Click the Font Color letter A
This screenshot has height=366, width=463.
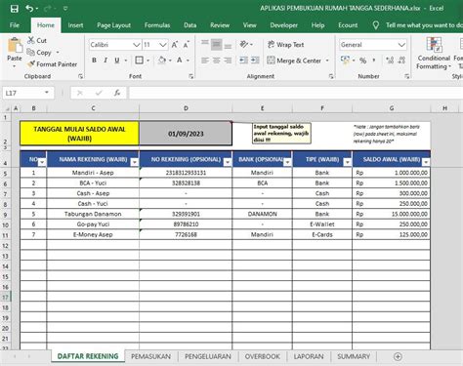click(x=179, y=61)
